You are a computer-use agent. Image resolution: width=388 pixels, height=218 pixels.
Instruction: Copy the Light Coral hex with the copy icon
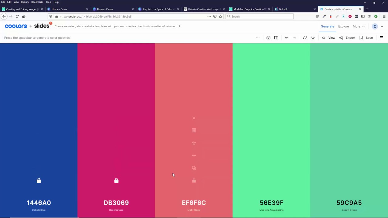pos(194,168)
